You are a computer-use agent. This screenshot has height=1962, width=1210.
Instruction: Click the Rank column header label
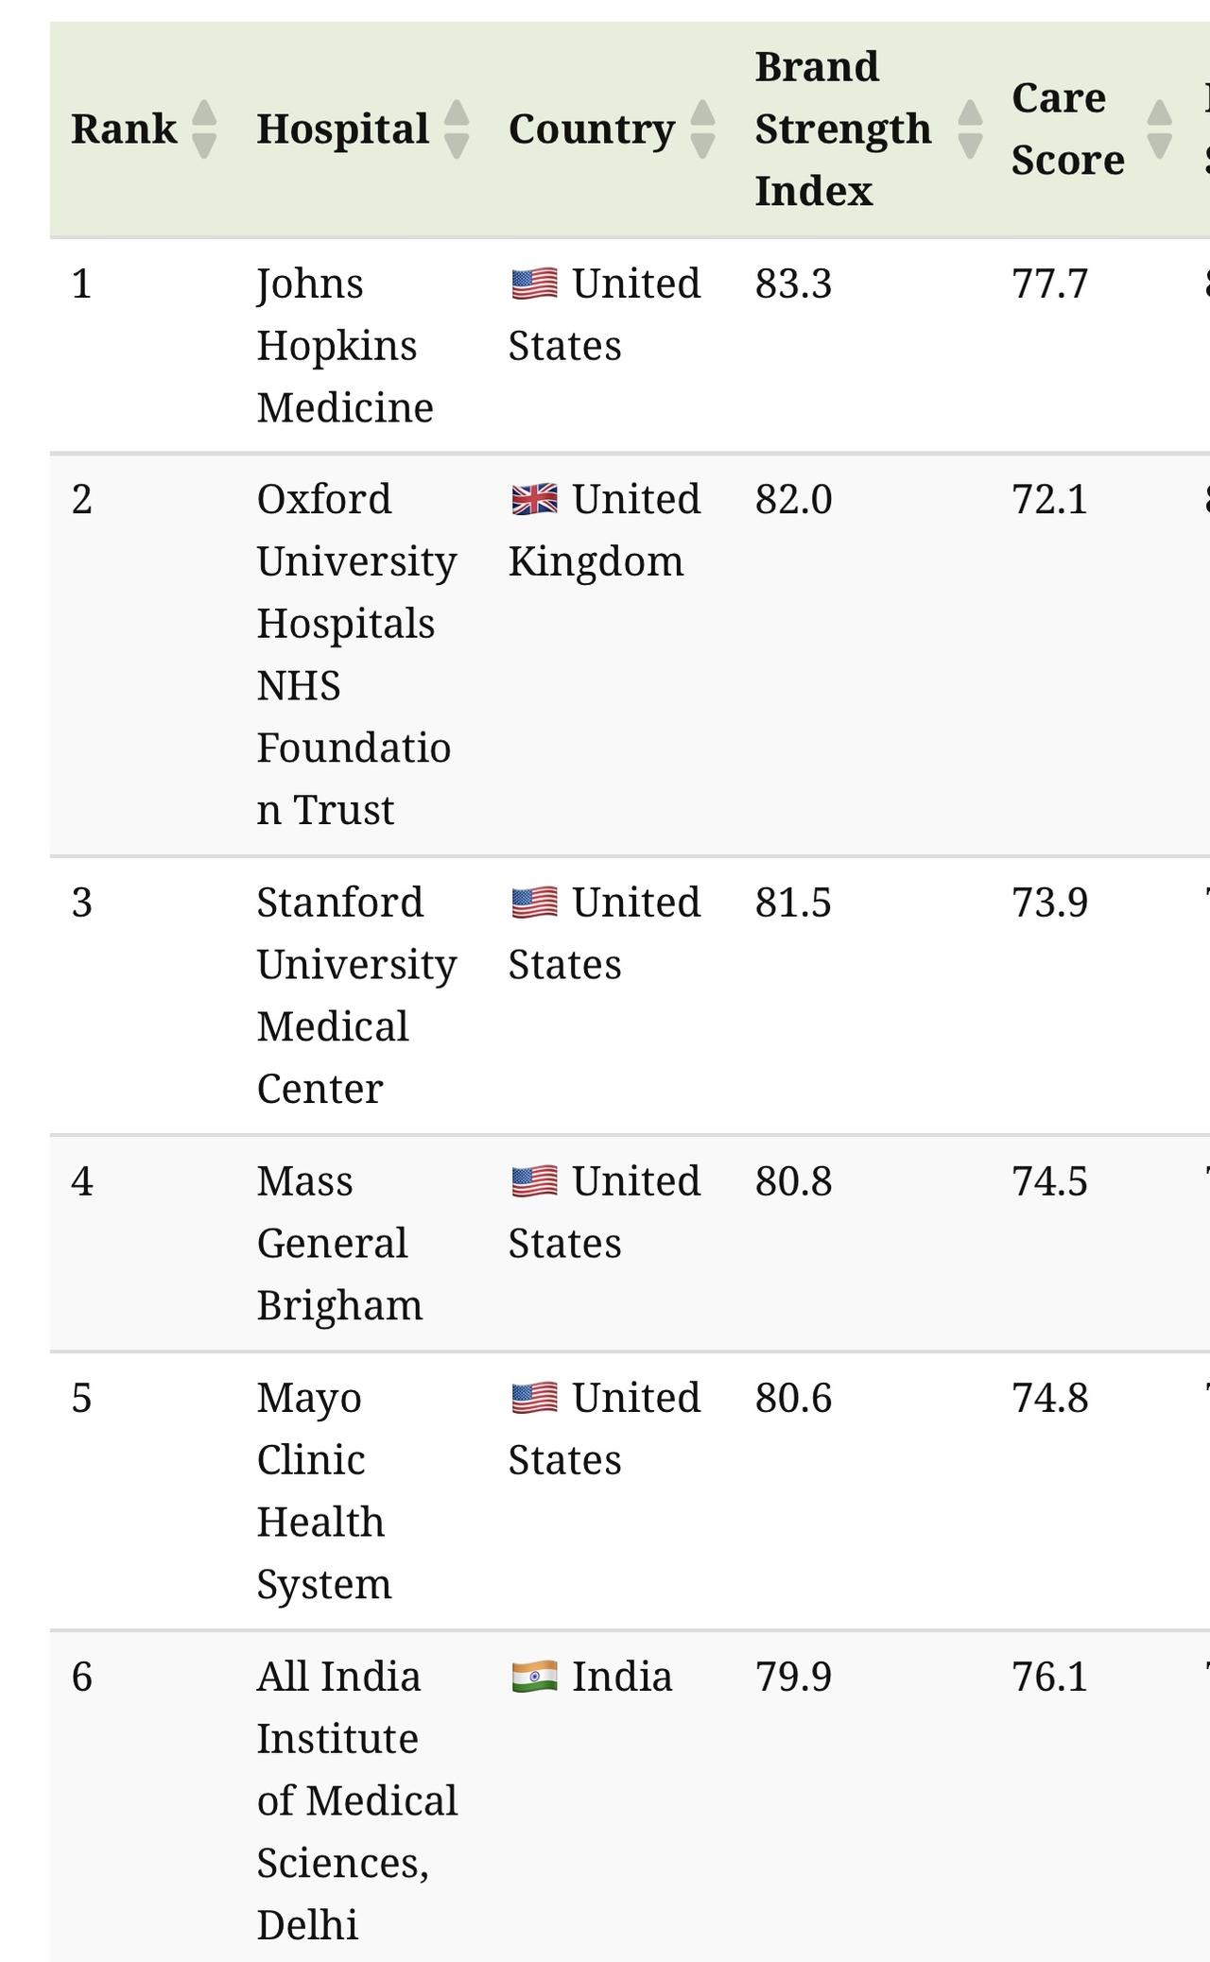(124, 129)
